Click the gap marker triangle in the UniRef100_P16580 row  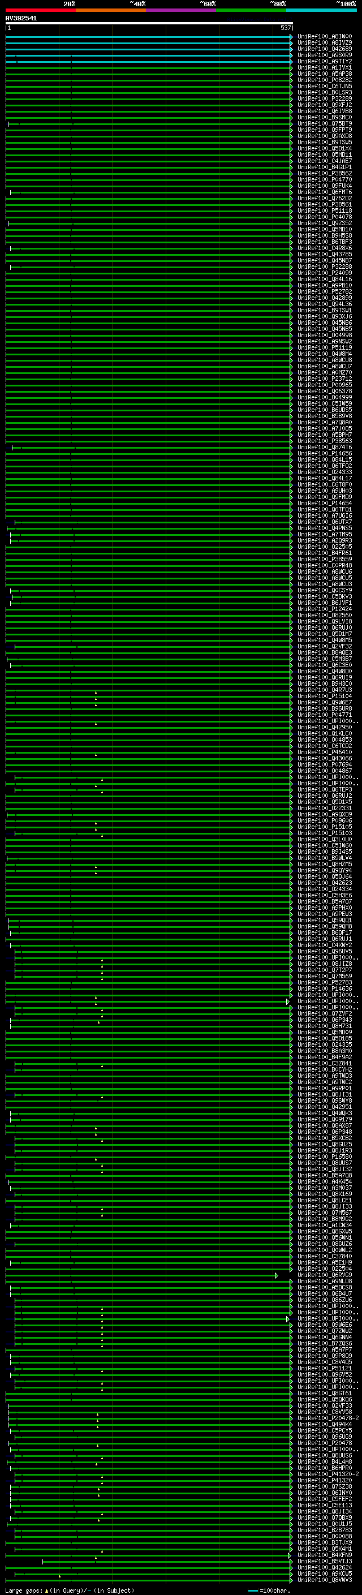coord(96,1159)
